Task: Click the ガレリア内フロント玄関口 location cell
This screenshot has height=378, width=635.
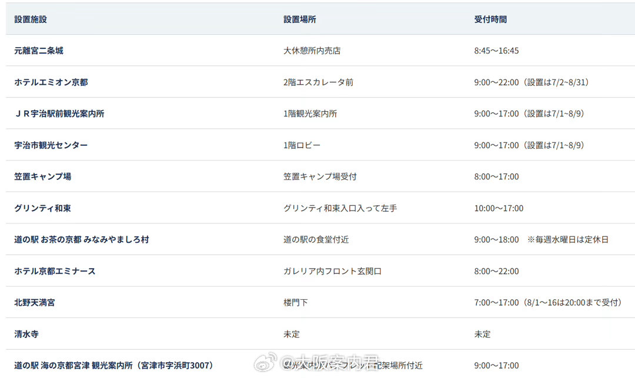Action: coord(332,271)
